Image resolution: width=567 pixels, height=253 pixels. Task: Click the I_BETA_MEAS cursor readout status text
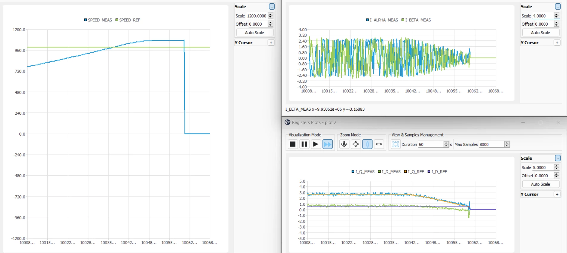coord(325,109)
